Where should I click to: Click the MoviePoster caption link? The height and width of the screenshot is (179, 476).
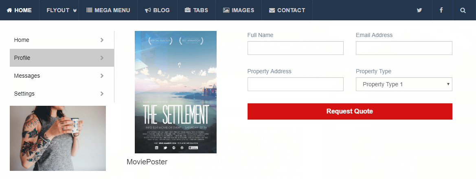click(147, 162)
